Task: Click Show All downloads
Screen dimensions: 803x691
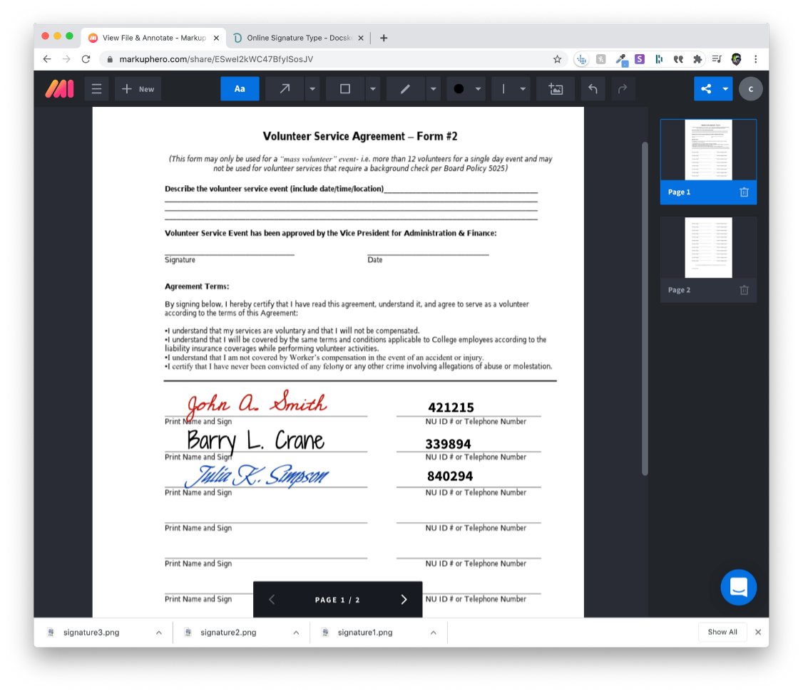Action: tap(722, 632)
